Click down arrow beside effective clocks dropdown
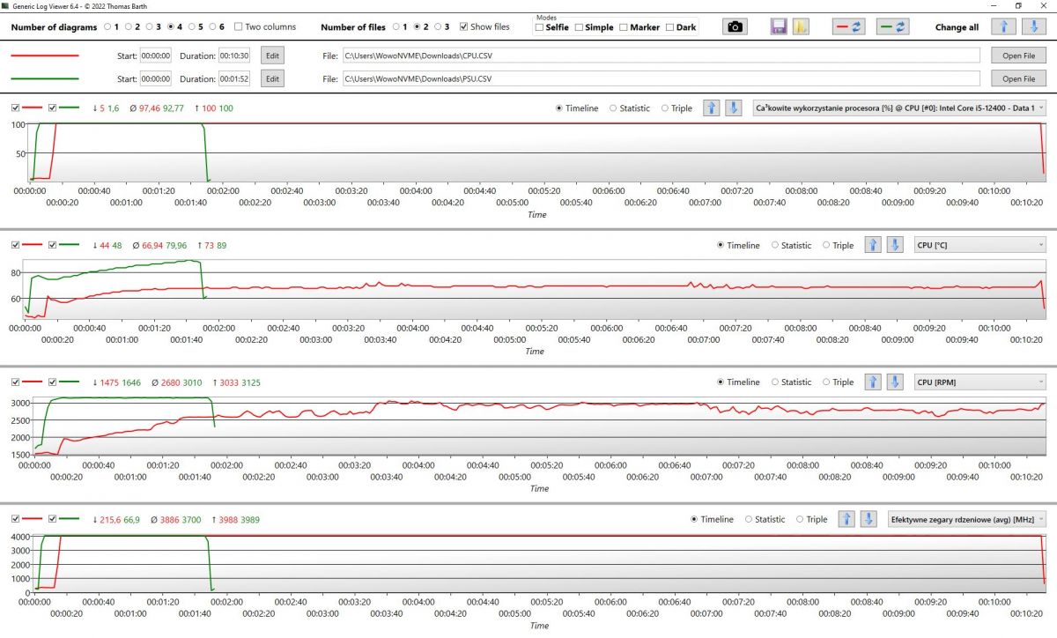1057x638 pixels. pos(868,519)
